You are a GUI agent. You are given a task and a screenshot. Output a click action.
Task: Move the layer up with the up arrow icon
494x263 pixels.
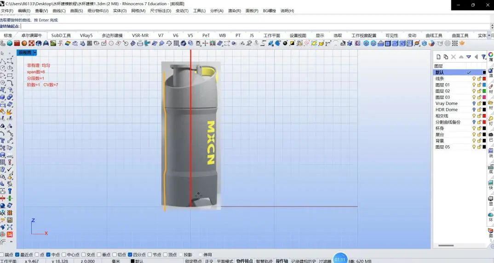coord(461,57)
